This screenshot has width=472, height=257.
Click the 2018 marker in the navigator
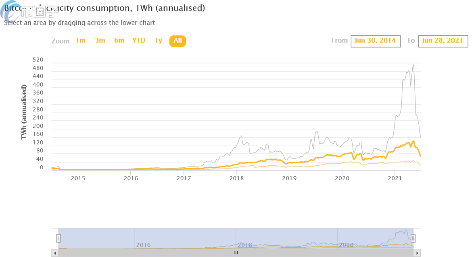click(245, 245)
